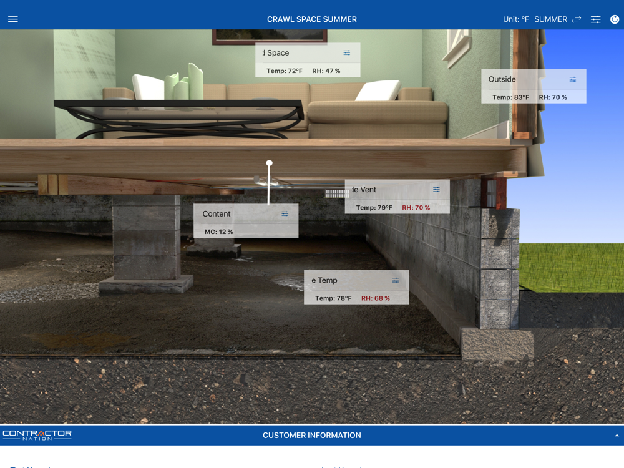The height and width of the screenshot is (468, 624).
Task: Click the crawl space wall vent grille
Action: pyautogui.click(x=337, y=193)
